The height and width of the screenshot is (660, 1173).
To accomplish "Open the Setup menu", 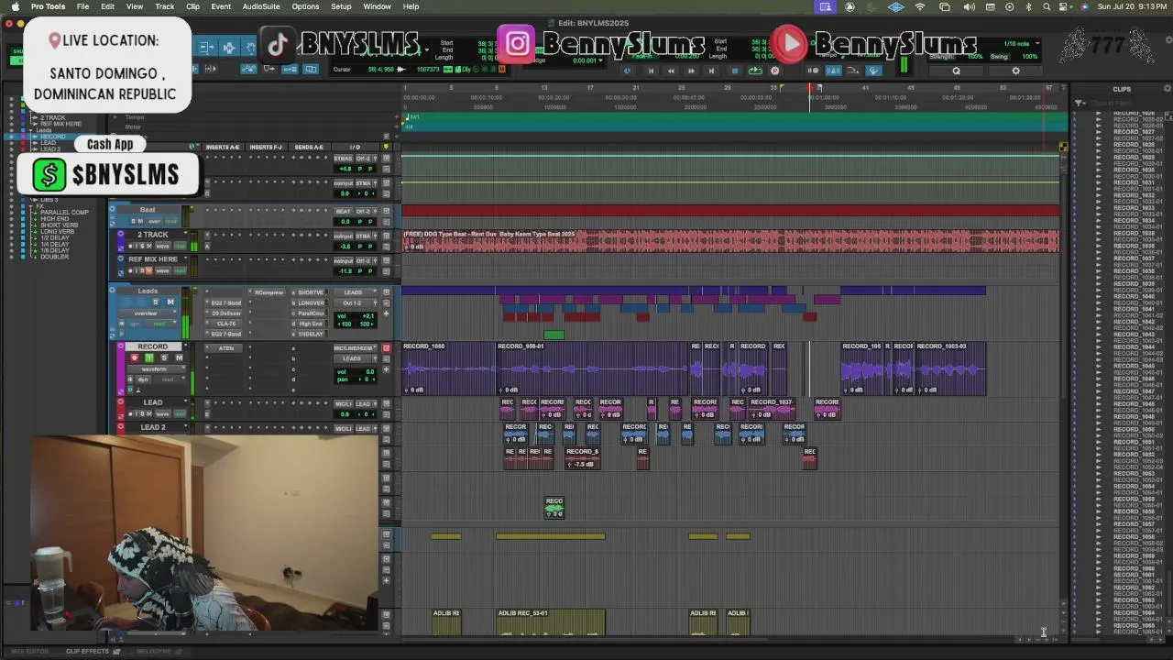I will 341,6.
